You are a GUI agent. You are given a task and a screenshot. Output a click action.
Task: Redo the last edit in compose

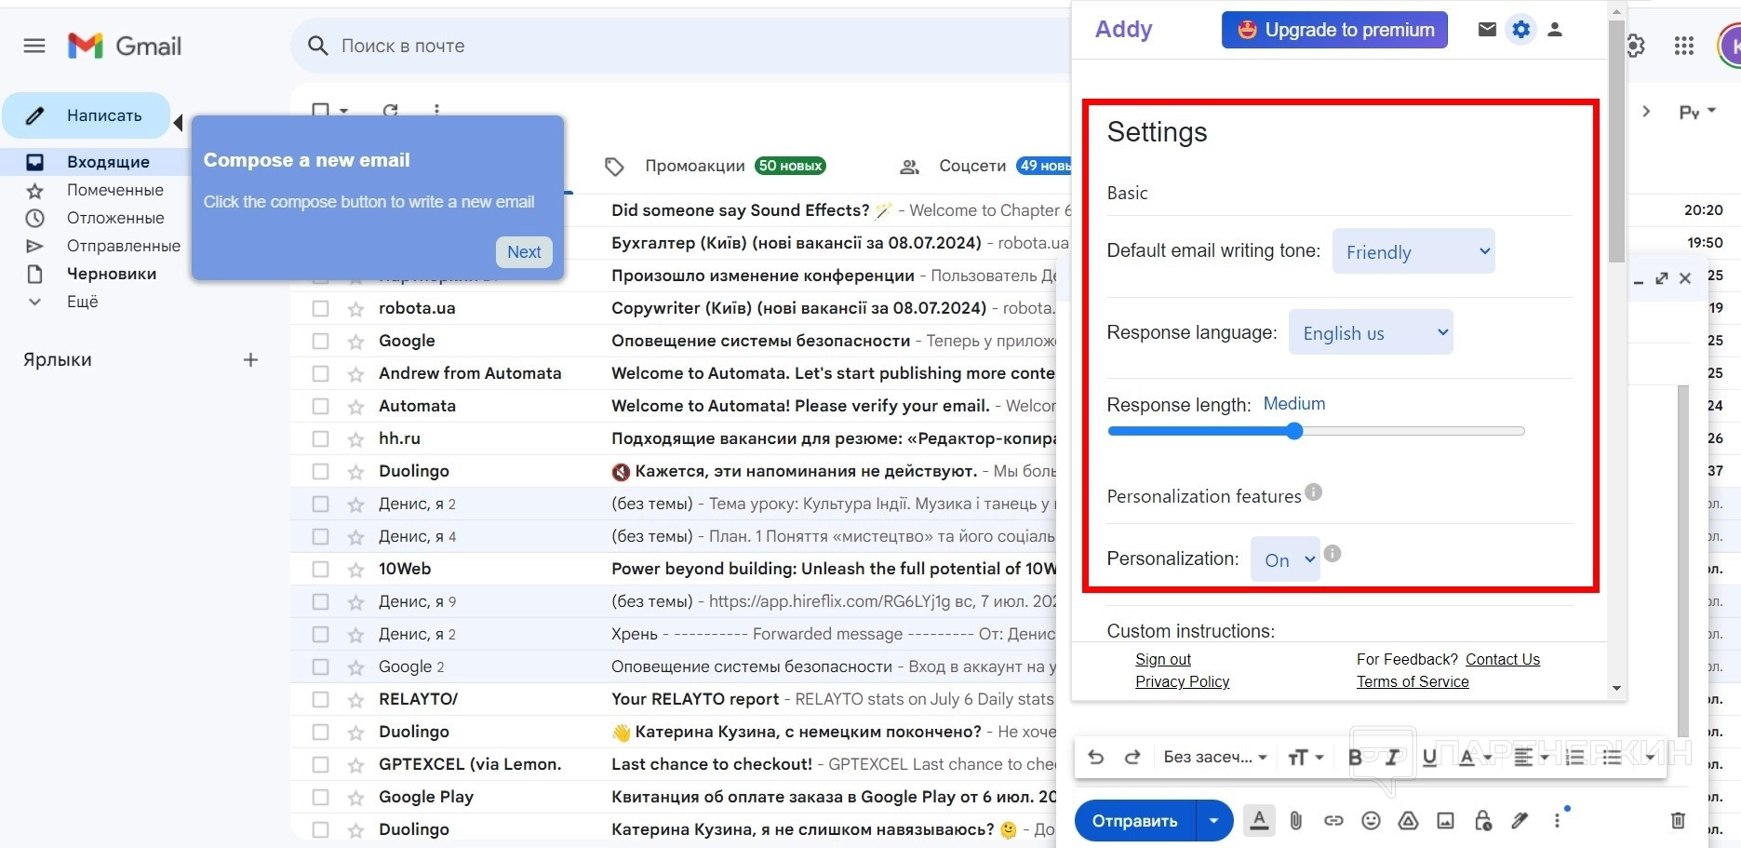click(x=1132, y=757)
